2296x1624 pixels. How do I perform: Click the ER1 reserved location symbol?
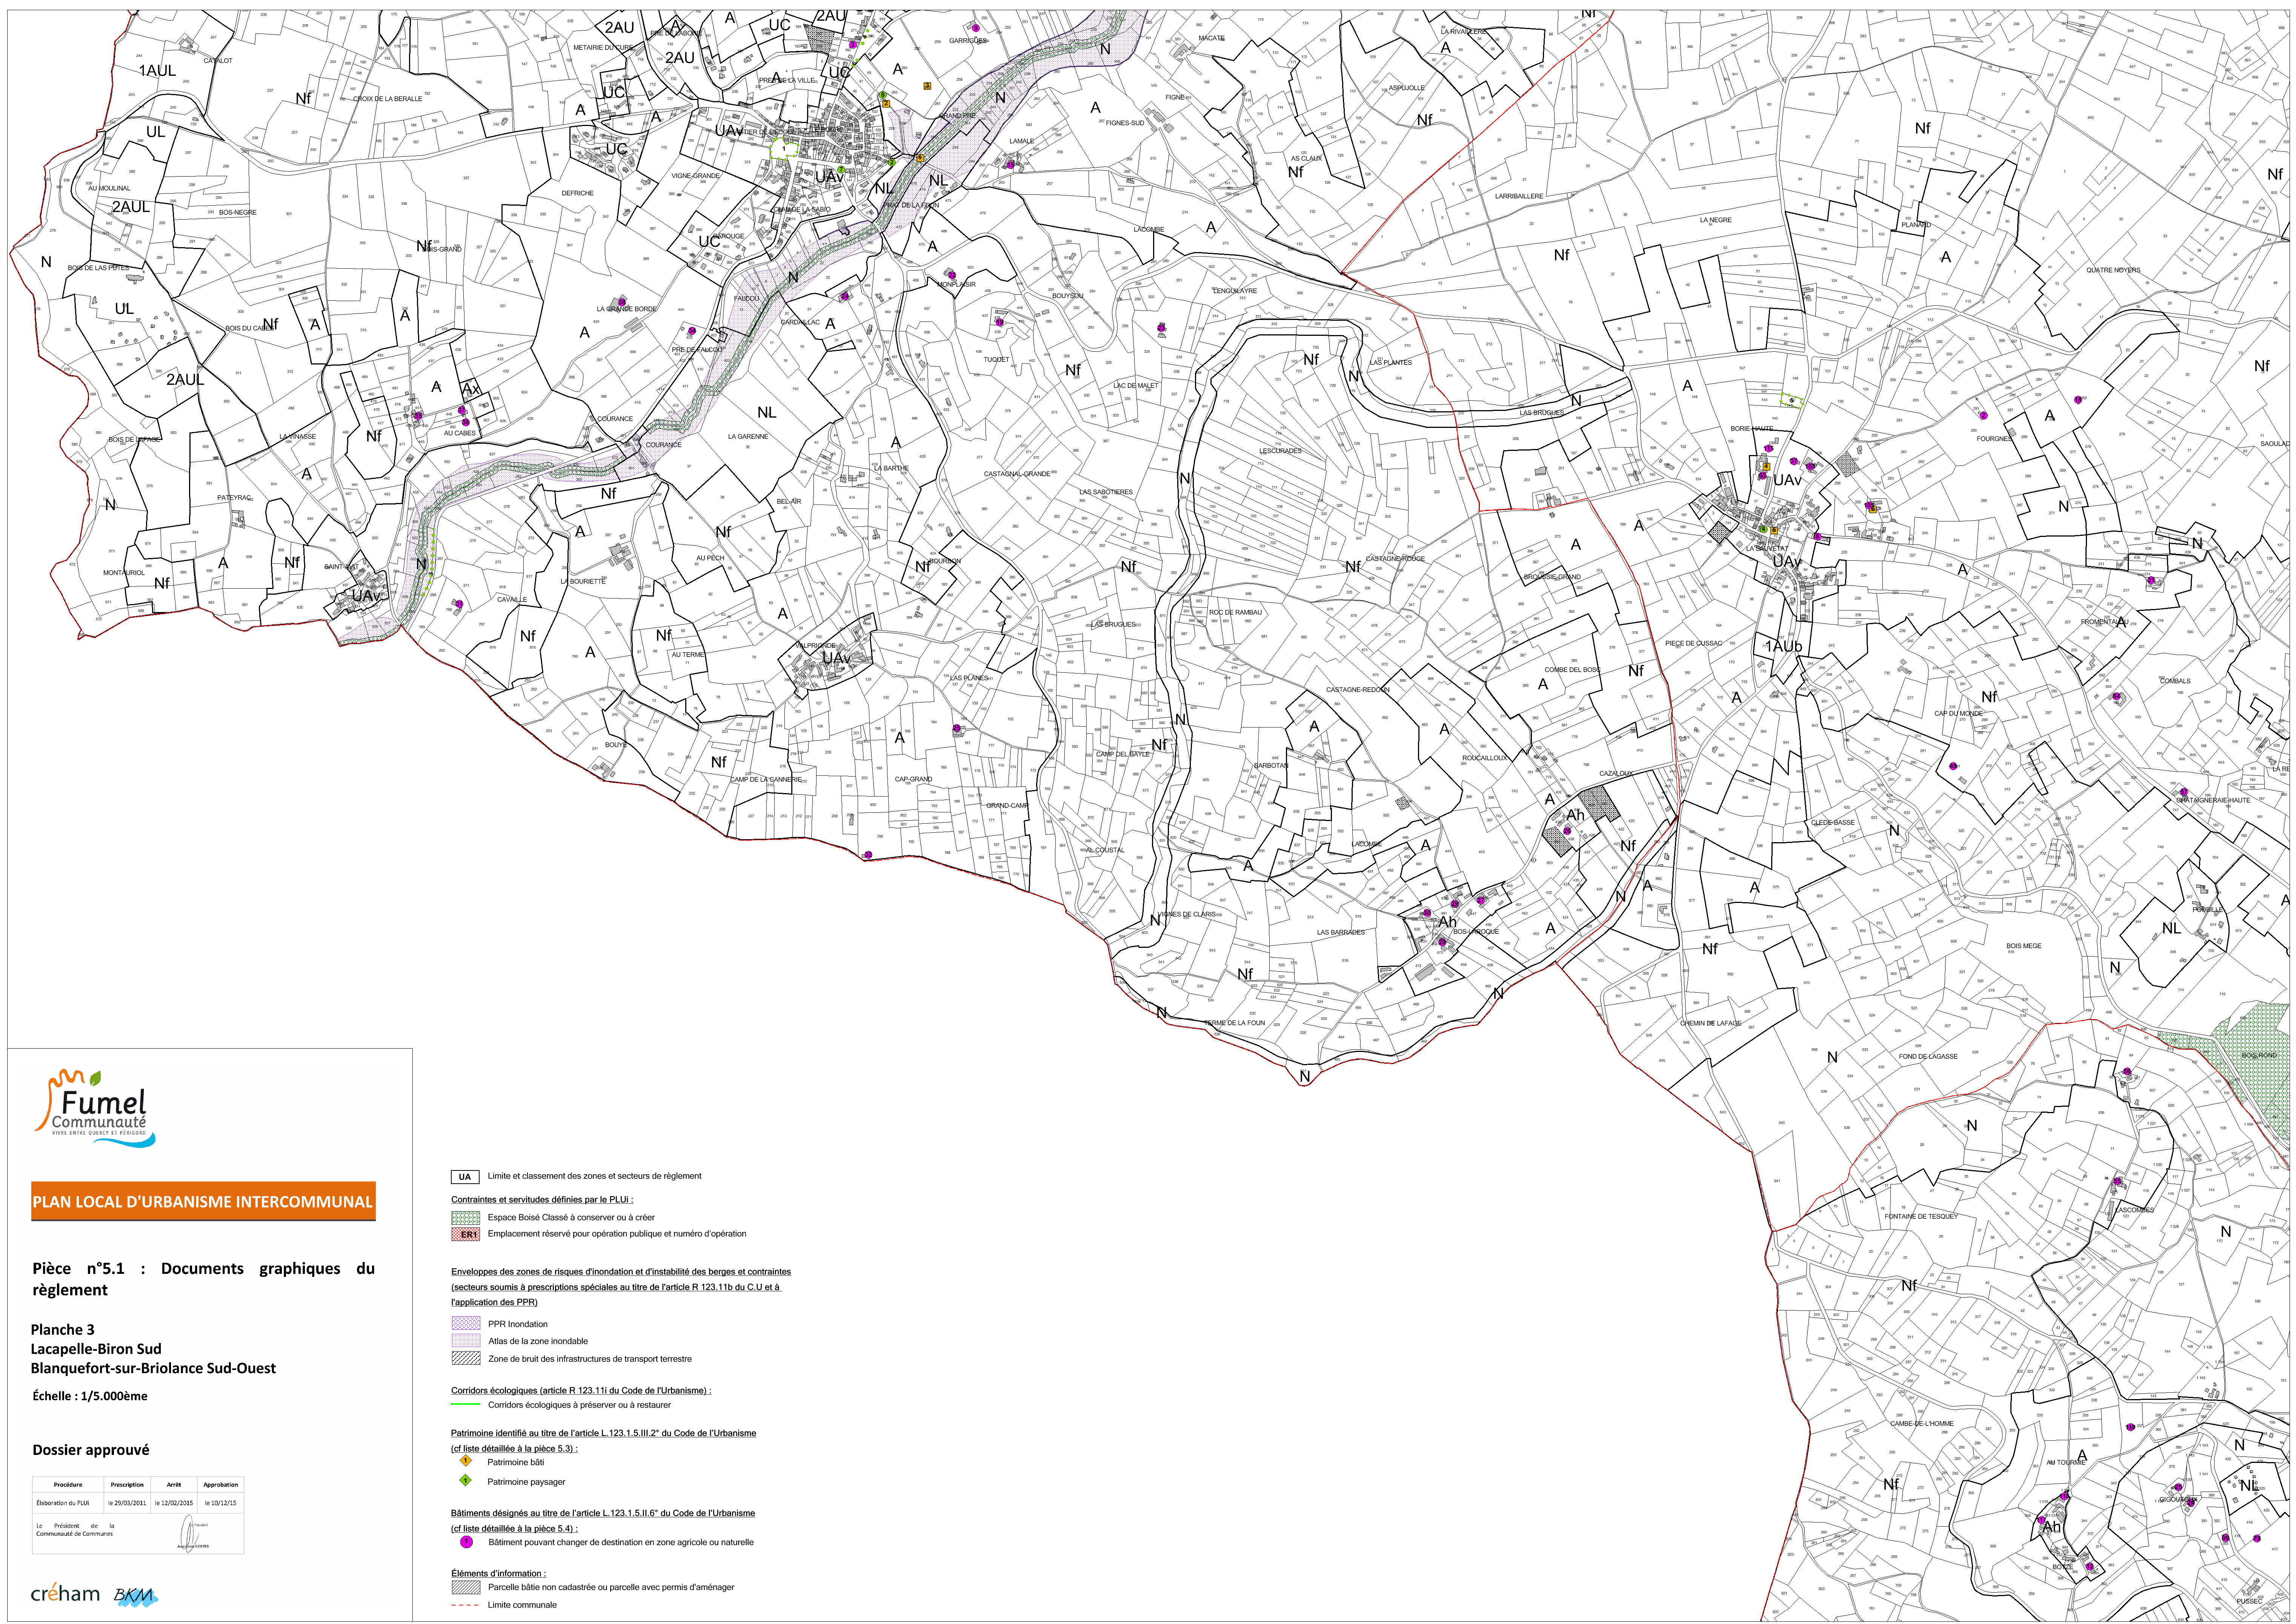coord(466,1234)
